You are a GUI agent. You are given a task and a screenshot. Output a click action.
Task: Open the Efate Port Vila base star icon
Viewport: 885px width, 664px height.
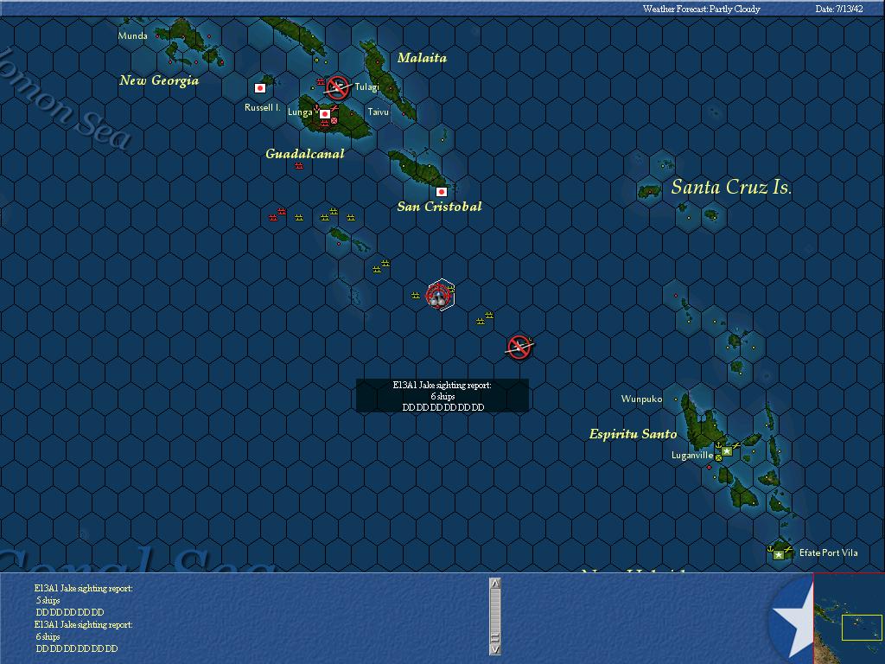(x=779, y=554)
